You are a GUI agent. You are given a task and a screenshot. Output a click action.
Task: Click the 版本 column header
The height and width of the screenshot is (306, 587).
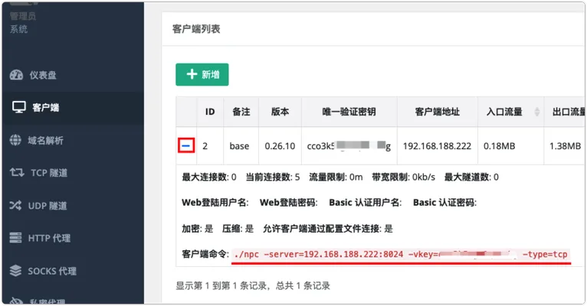coord(280,112)
